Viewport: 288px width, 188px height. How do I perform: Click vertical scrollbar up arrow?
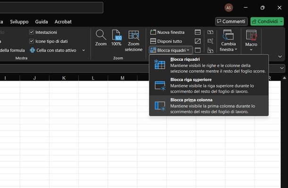coord(284,78)
